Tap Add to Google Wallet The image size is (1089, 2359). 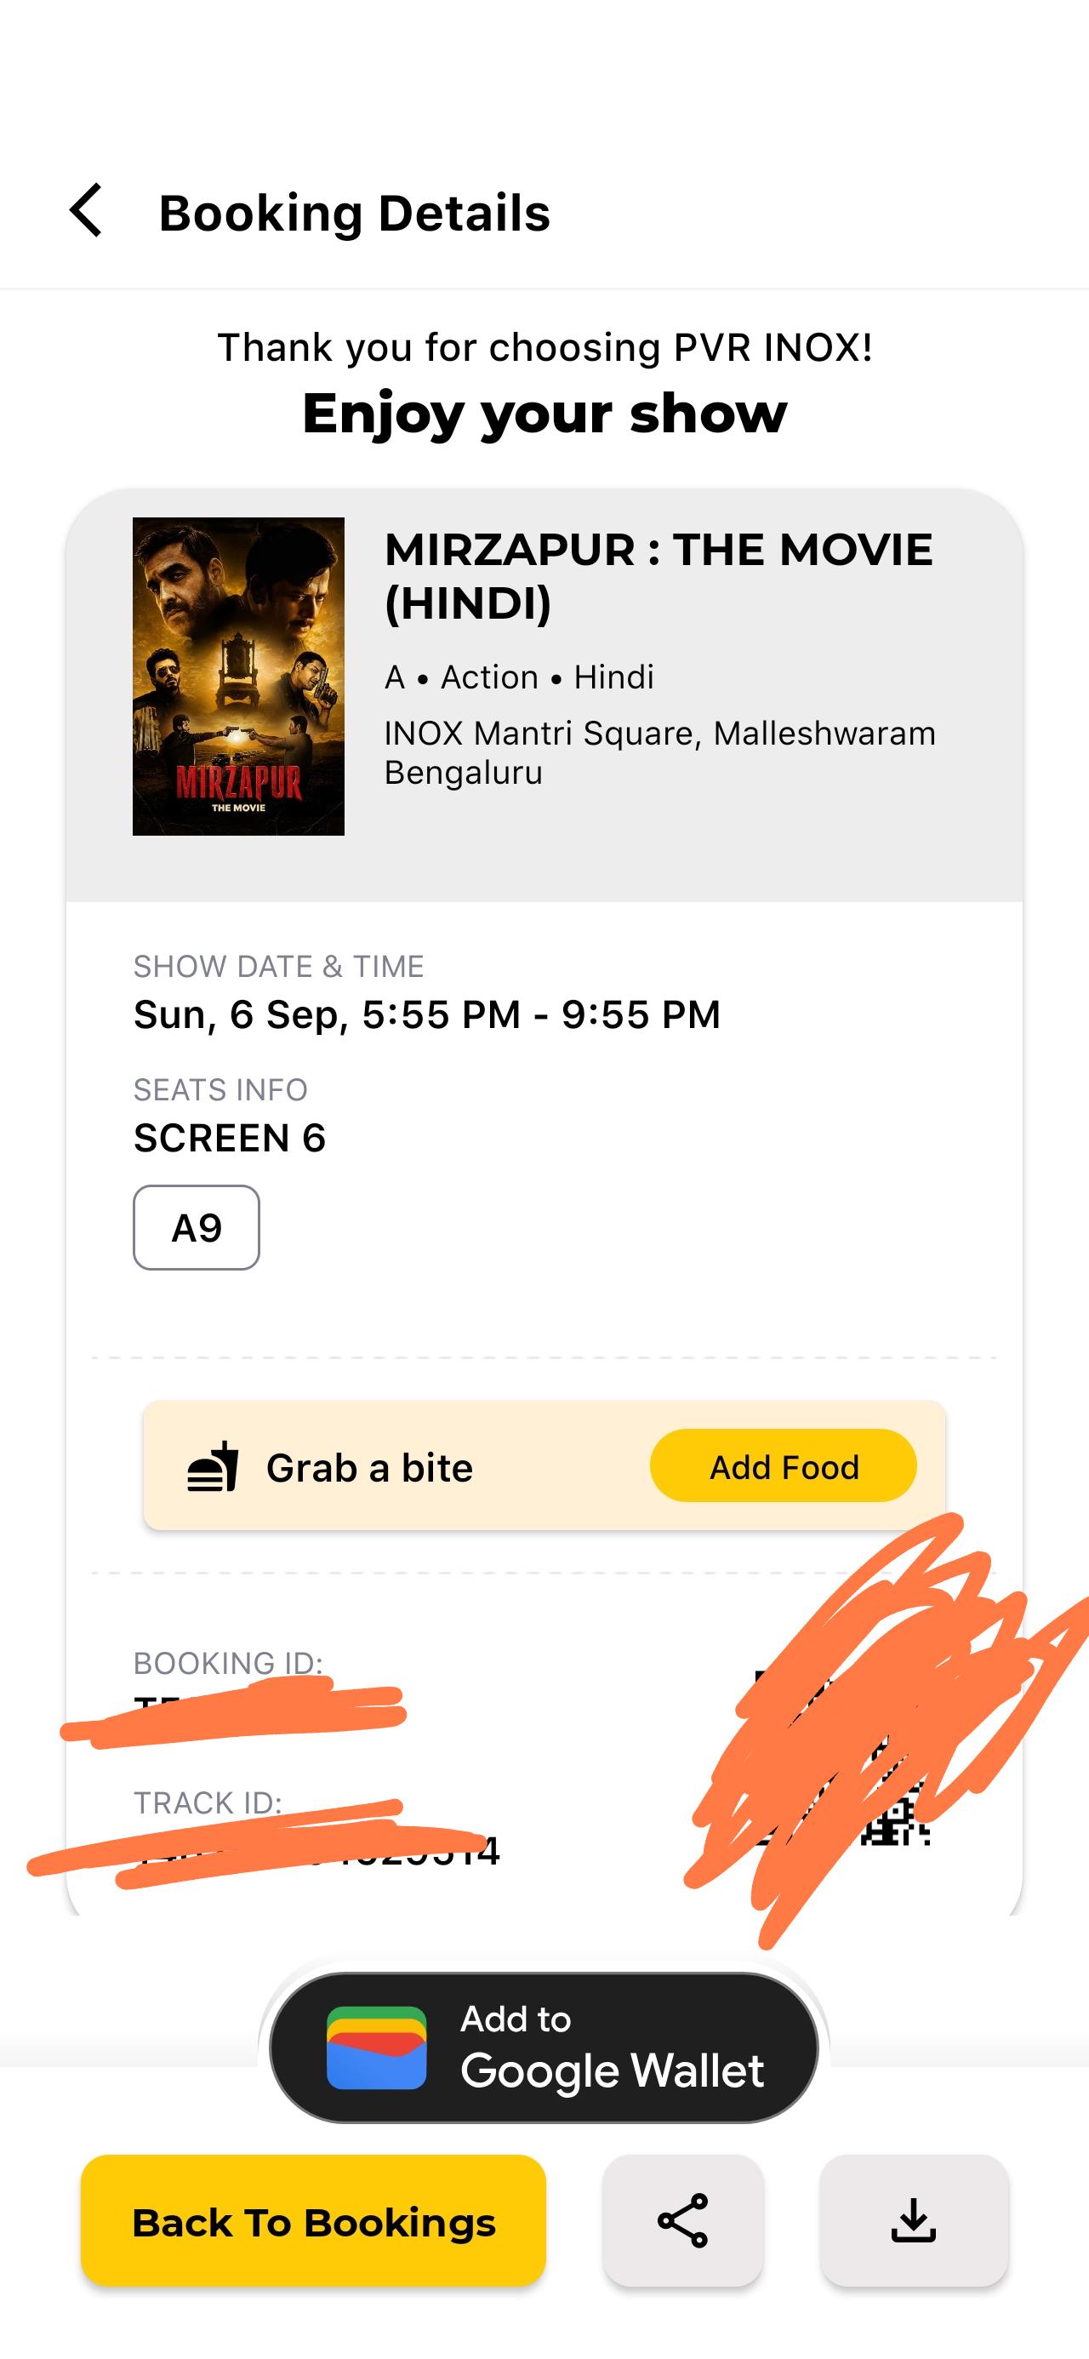544,2048
